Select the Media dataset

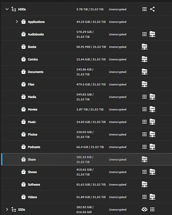tap(32, 97)
